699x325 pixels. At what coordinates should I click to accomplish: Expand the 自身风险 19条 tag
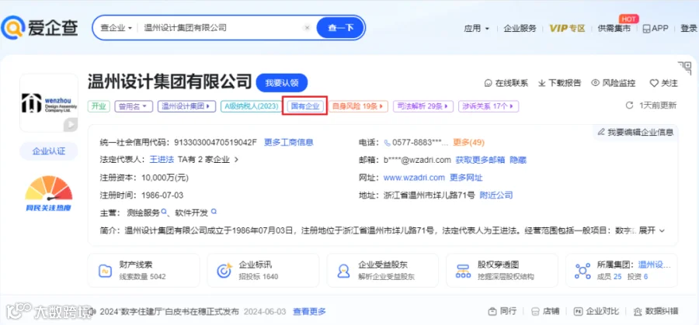tap(358, 106)
